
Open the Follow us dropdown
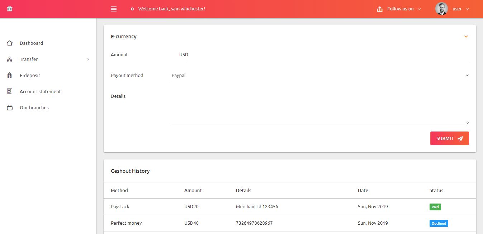(x=420, y=9)
